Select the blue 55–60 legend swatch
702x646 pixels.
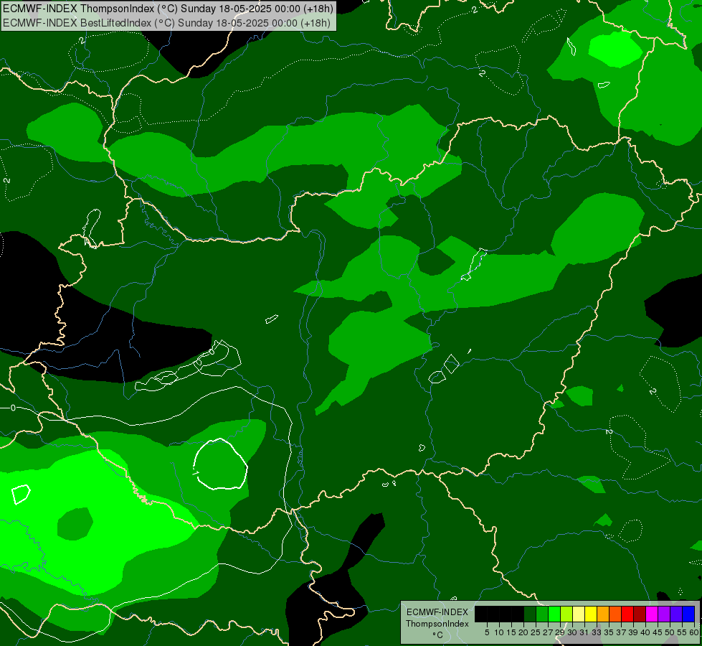click(x=688, y=614)
